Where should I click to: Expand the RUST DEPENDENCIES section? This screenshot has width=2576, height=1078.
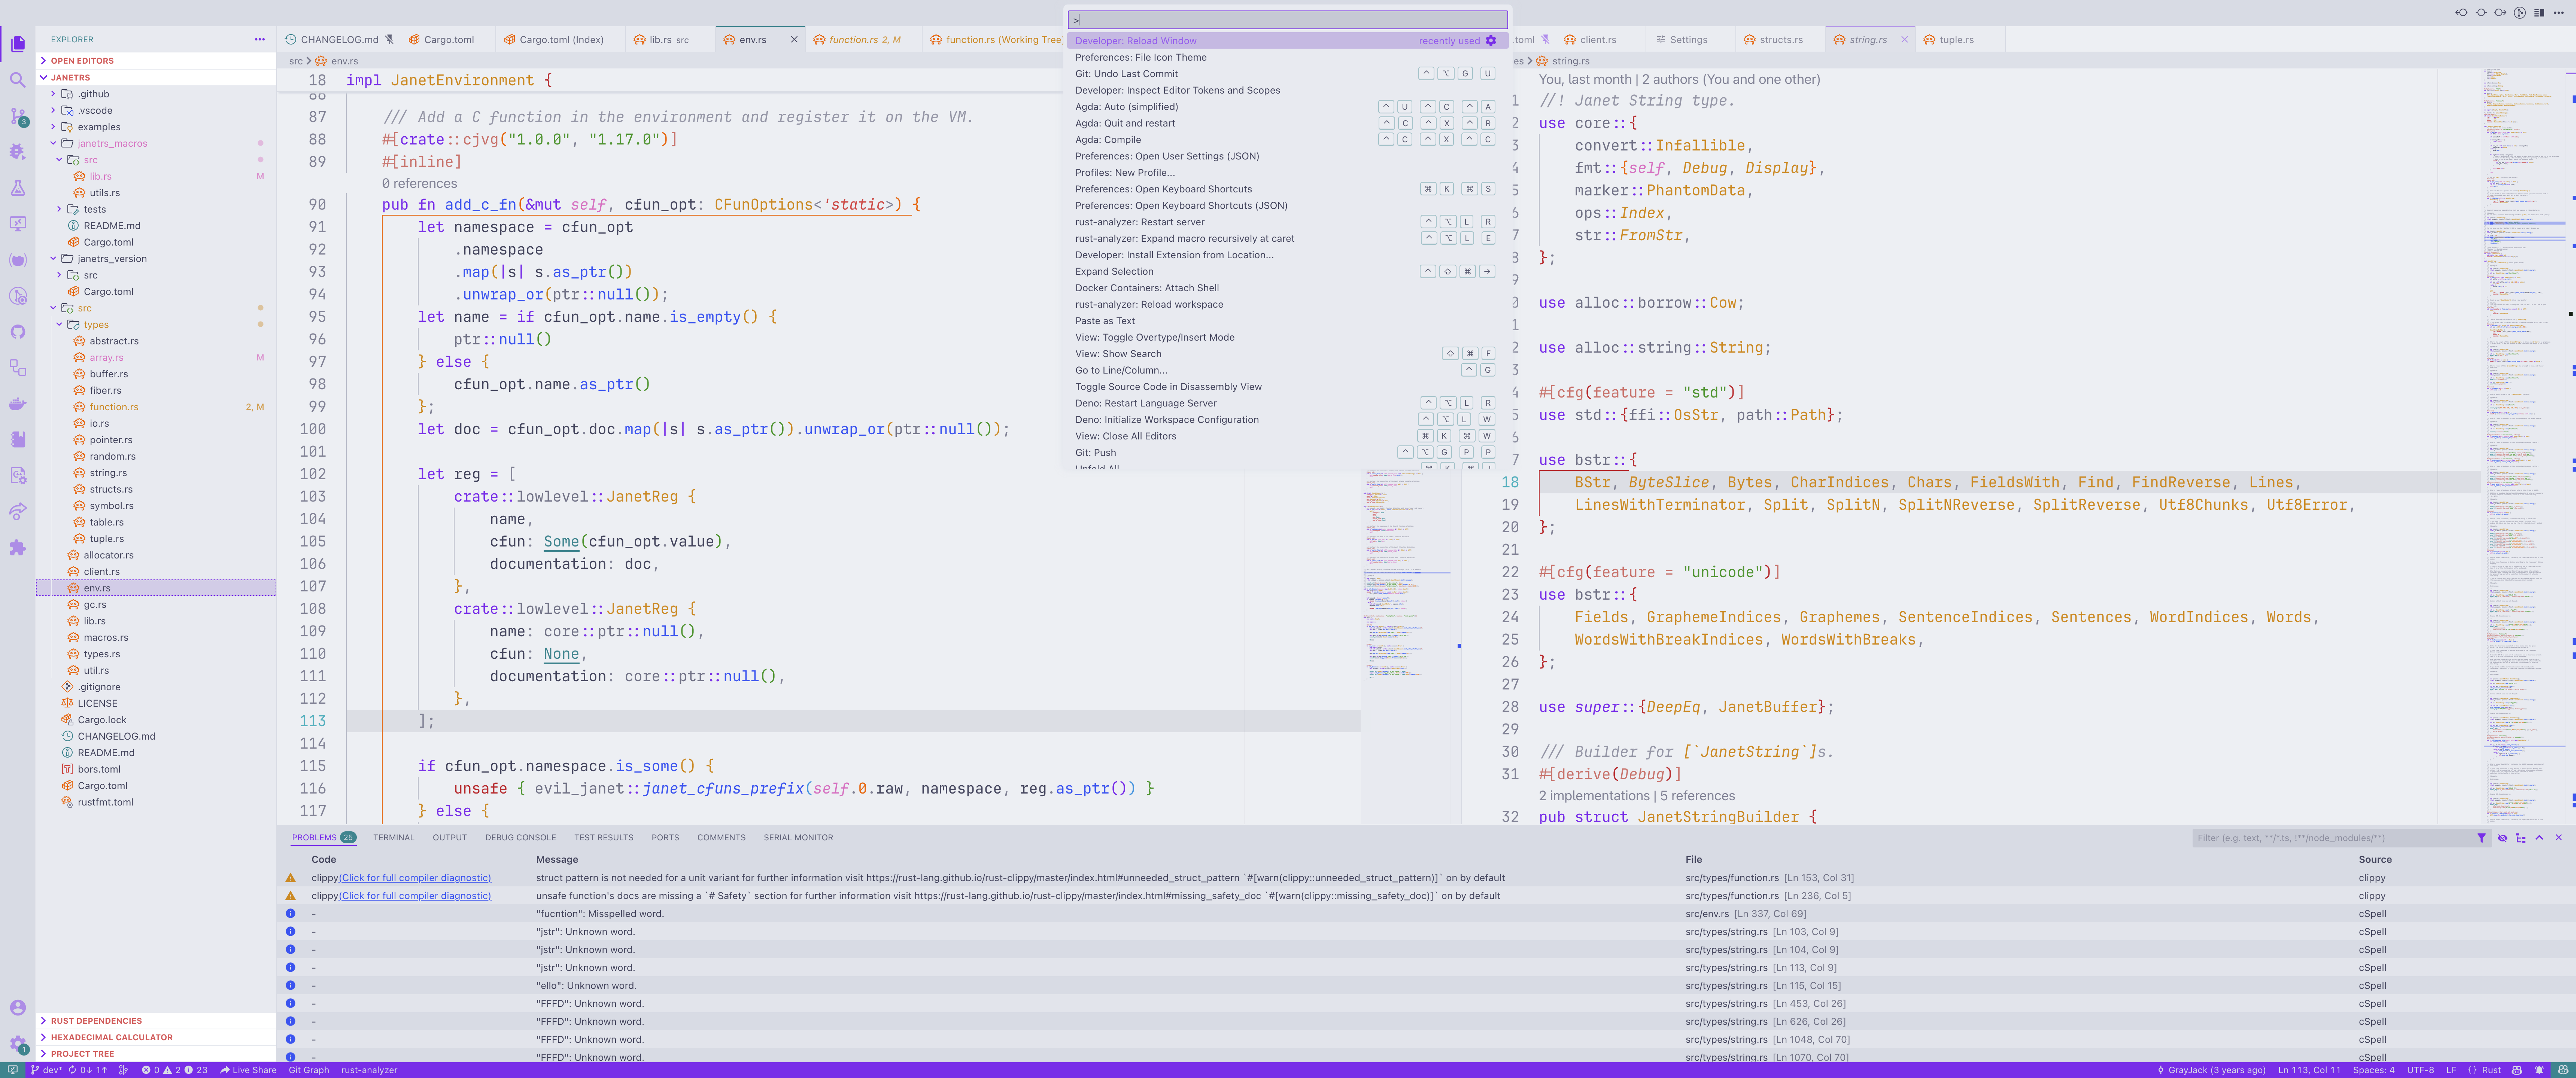pos(96,1021)
